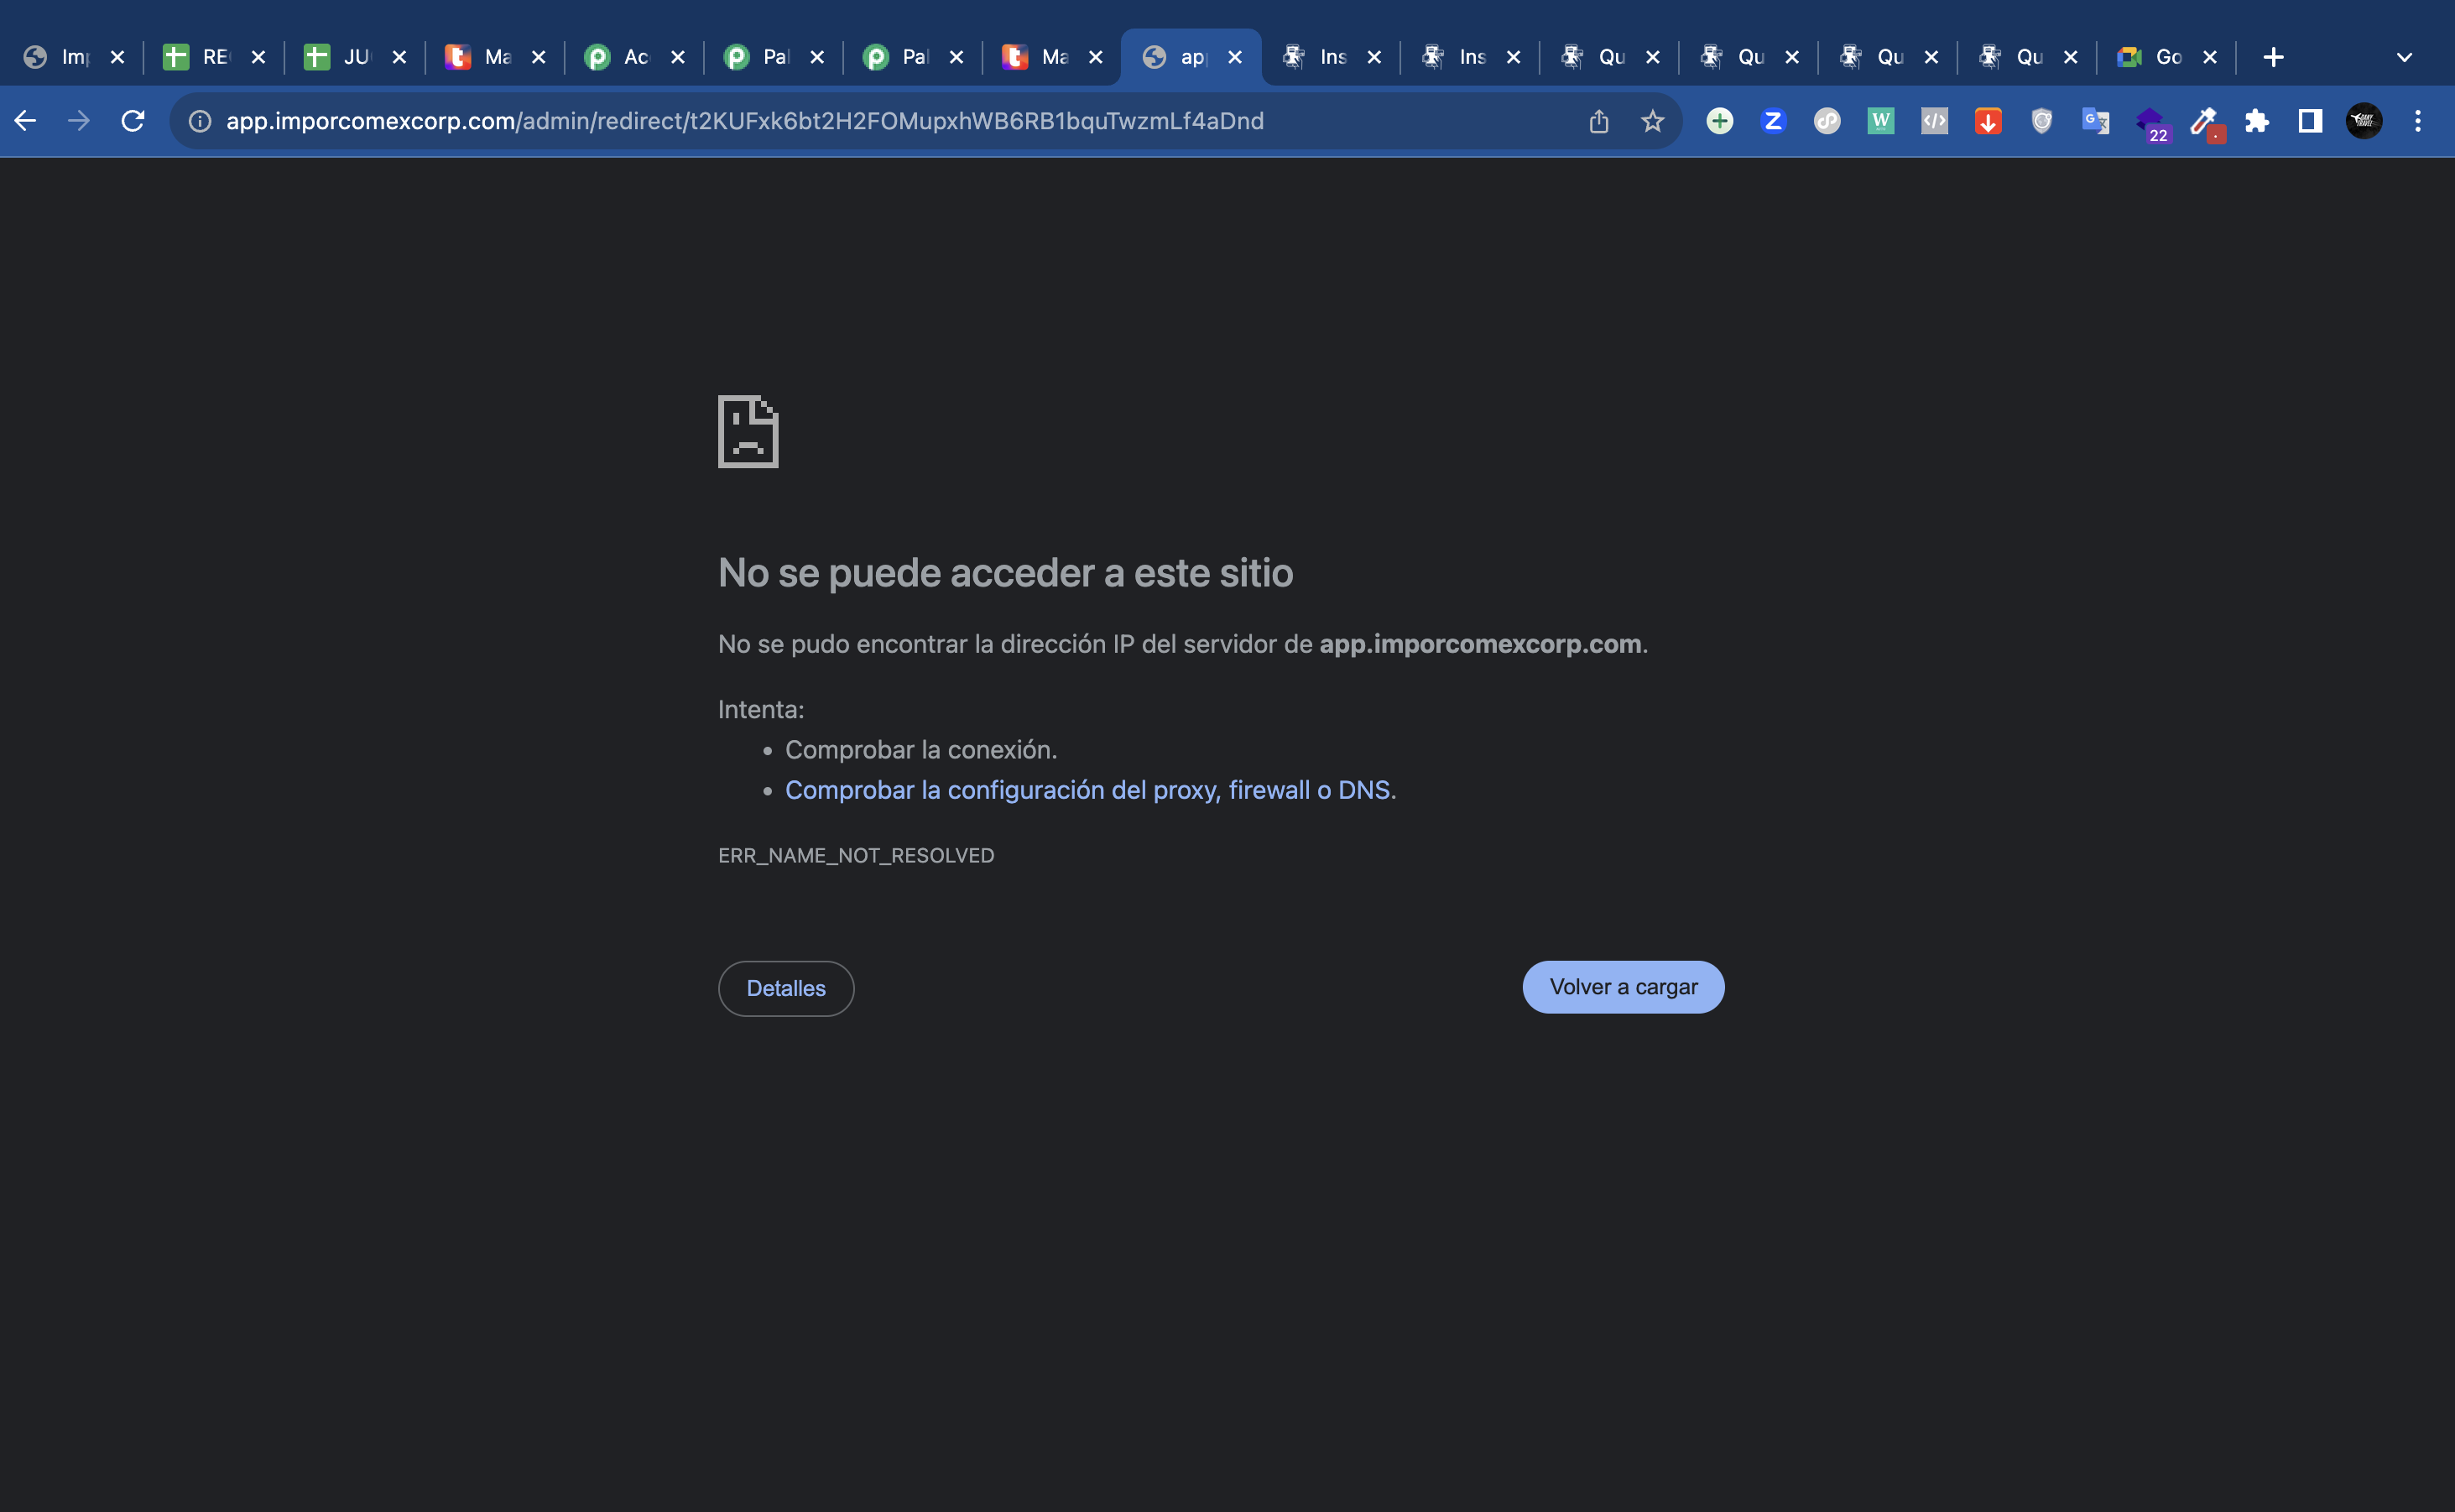The width and height of the screenshot is (2455, 1512).
Task: Open proxy, firewall o DNS link
Action: point(1088,790)
